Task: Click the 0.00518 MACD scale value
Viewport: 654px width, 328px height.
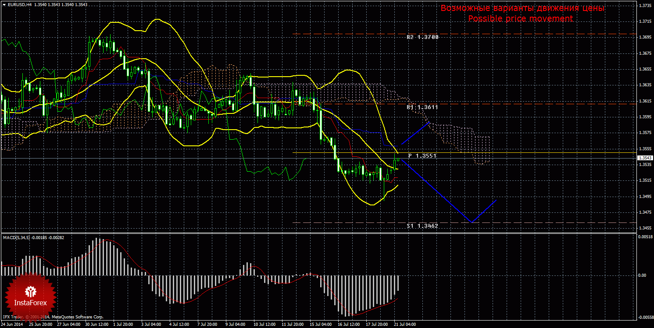Action: (644, 236)
